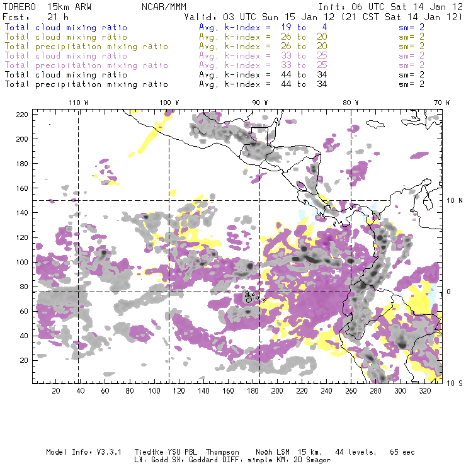This screenshot has width=466, height=466.
Task: Click the "240" tick on the horizontal axis
Action: click(326, 391)
